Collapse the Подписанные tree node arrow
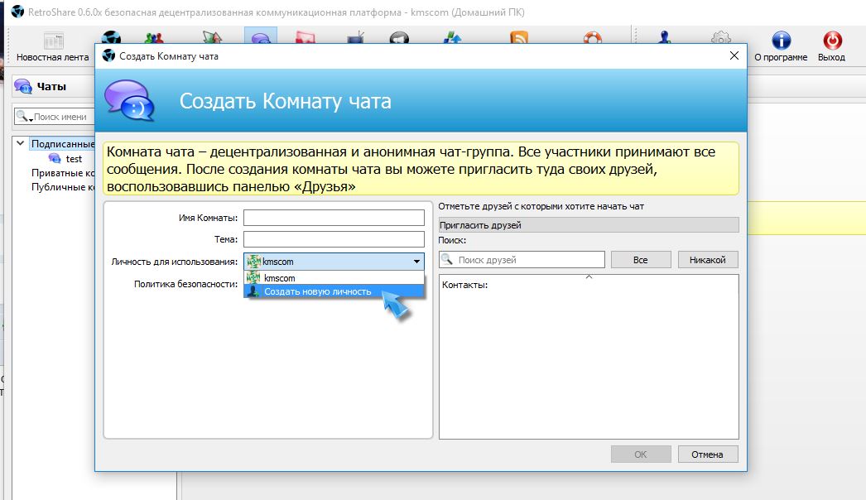 pos(21,143)
